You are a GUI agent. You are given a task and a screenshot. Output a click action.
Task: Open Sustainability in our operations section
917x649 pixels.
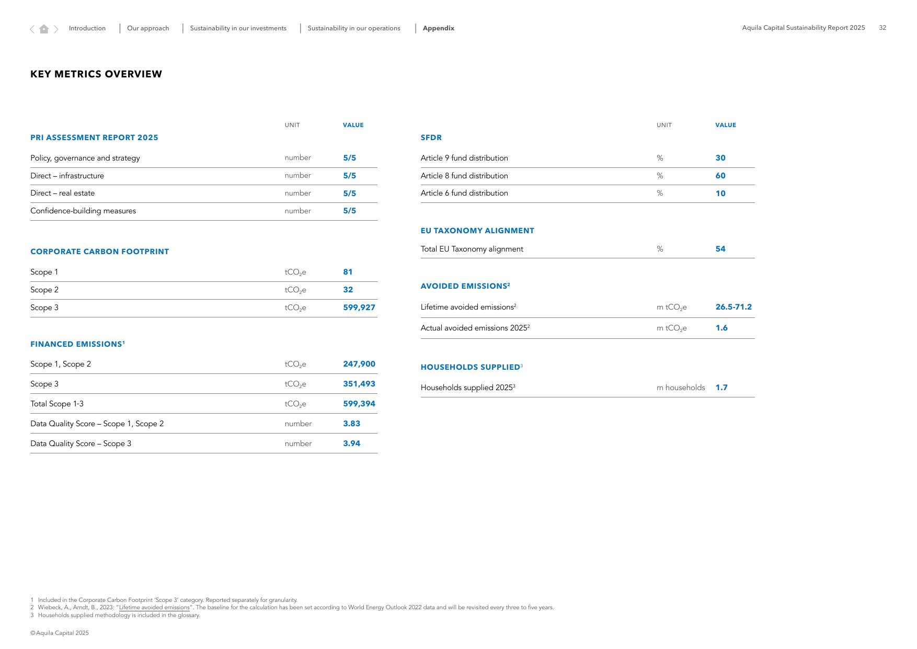click(354, 28)
